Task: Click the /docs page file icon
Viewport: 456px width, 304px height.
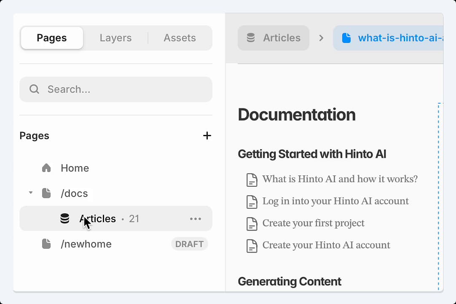Action: click(46, 193)
